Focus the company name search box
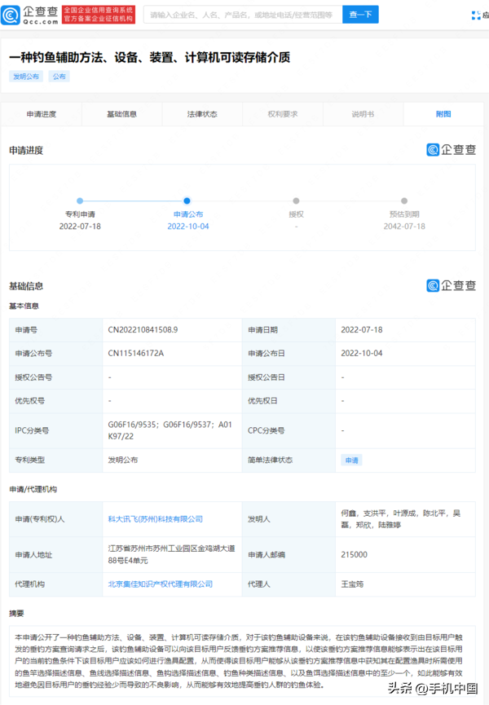Image resolution: width=489 pixels, height=705 pixels. (243, 15)
